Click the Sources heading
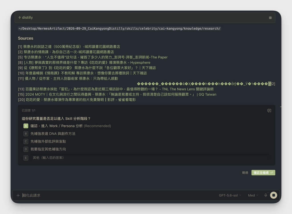 coord(25,38)
